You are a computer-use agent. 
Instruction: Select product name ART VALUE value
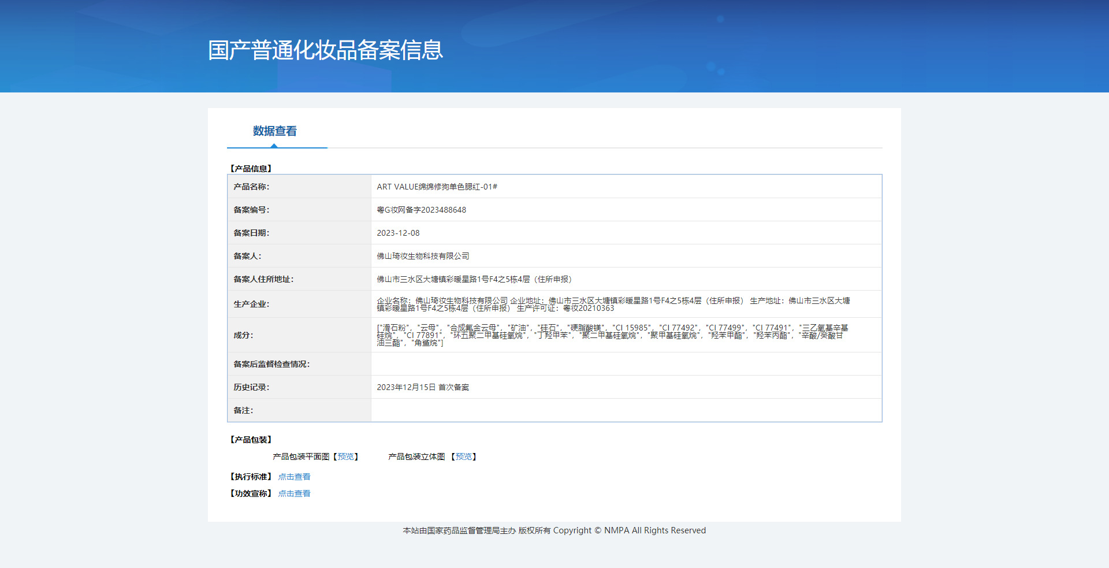(437, 187)
